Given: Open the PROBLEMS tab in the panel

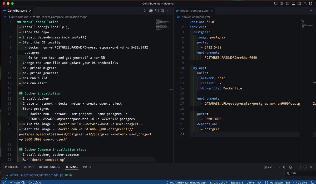Looking at the screenshot, I should point(12,167).
